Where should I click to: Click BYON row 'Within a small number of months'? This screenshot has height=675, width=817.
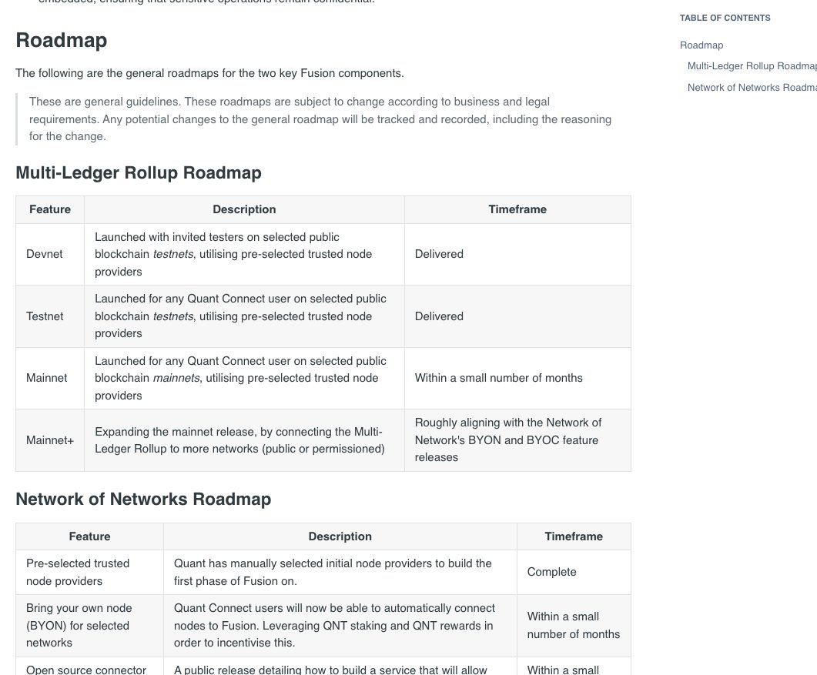tap(574, 626)
